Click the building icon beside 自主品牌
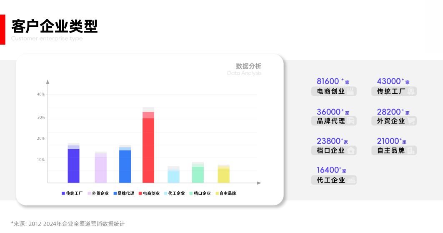 [411, 150]
